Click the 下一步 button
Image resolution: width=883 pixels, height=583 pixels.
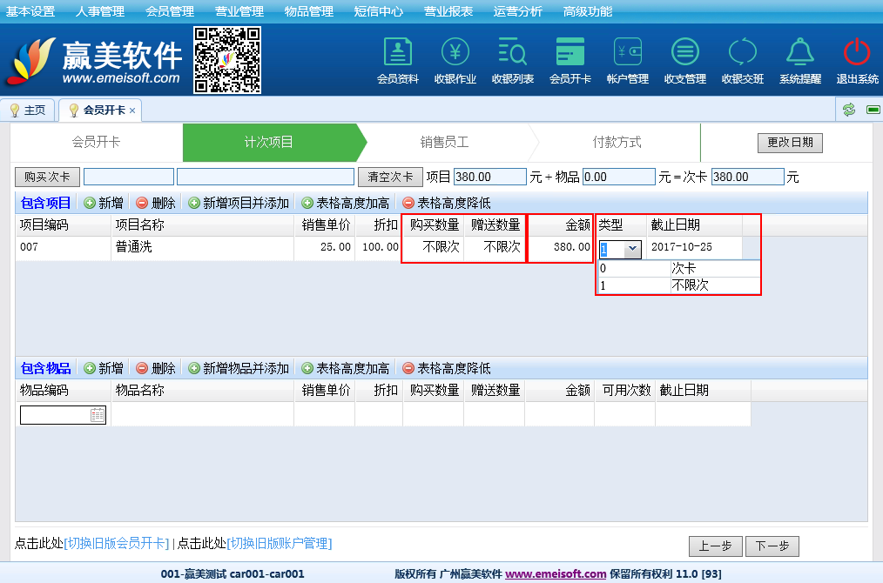[x=772, y=546]
